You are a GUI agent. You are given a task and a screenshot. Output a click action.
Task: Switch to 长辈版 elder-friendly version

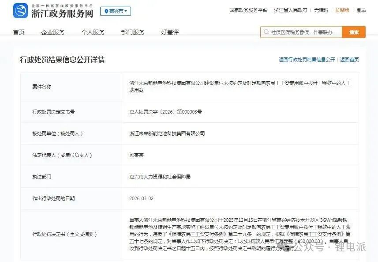pos(342,10)
